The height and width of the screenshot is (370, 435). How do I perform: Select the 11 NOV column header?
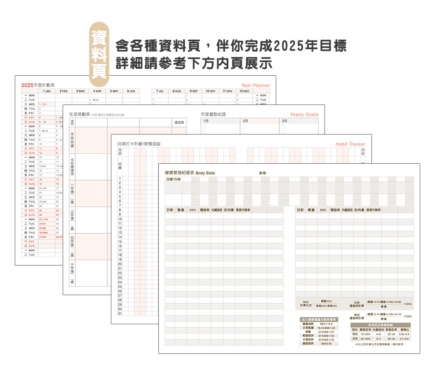coord(228,91)
